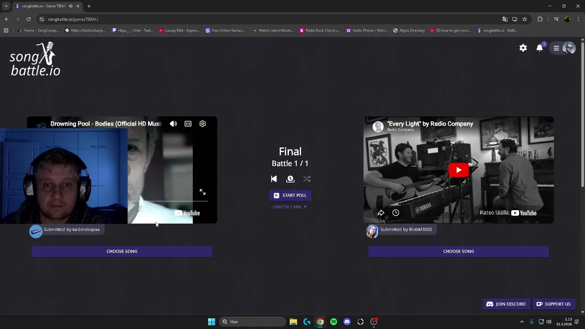The height and width of the screenshot is (329, 585).
Task: Open the hamburger menu beside the avatar
Action: tap(556, 48)
